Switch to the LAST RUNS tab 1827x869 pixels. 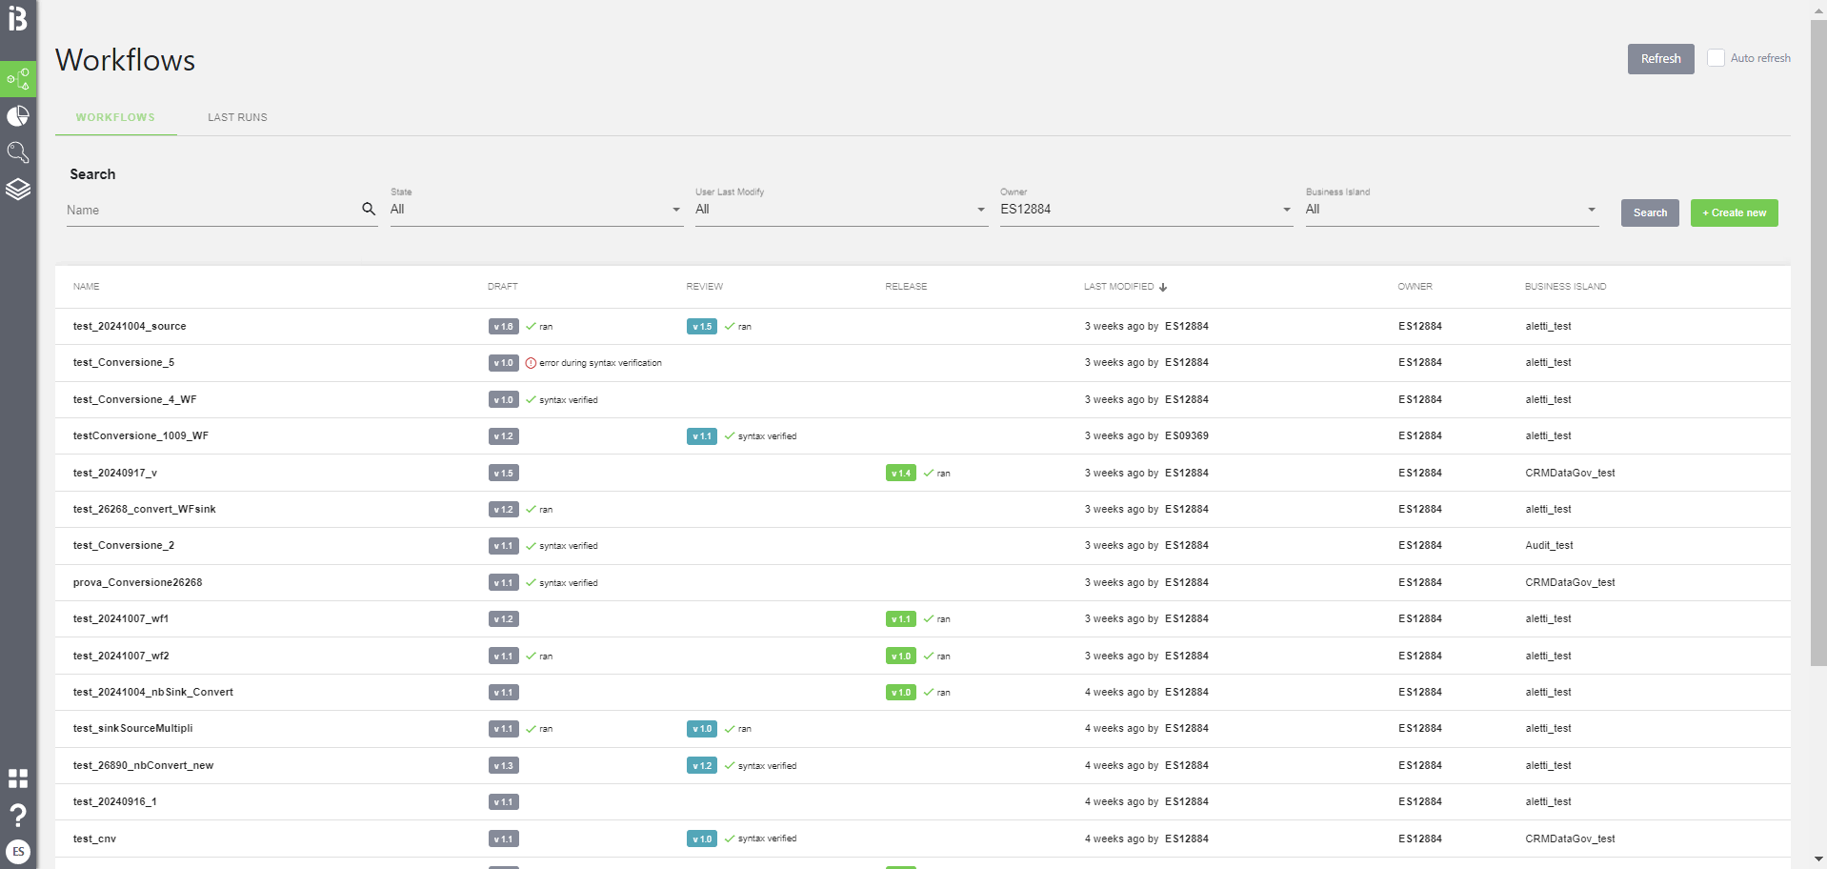tap(237, 117)
